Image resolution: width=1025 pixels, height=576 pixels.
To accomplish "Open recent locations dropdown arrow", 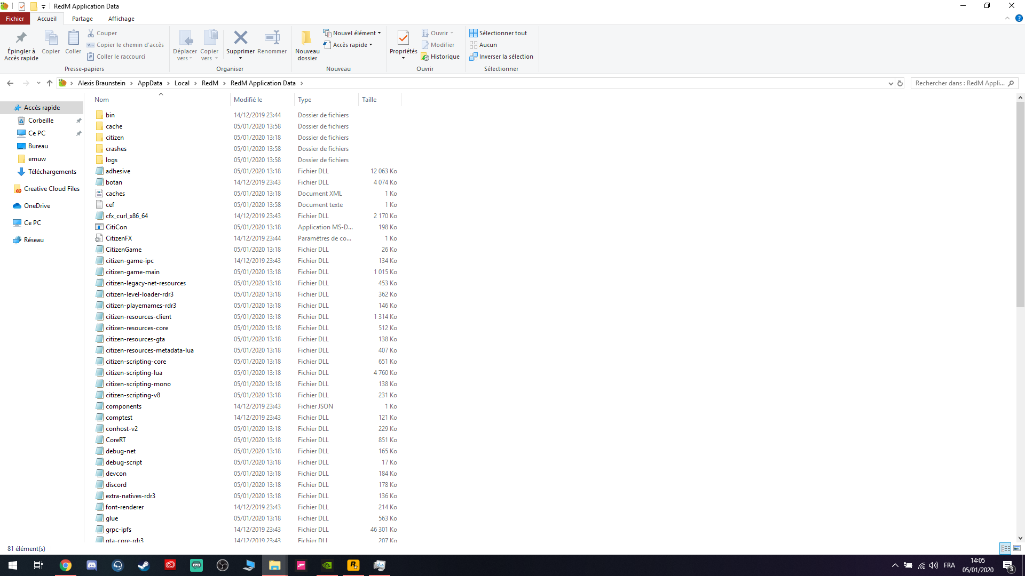I will point(38,83).
